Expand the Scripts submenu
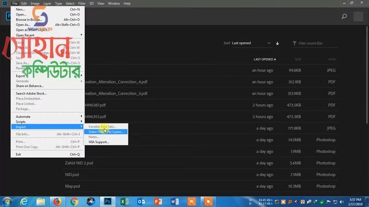This screenshot has width=369, height=207. point(47,122)
